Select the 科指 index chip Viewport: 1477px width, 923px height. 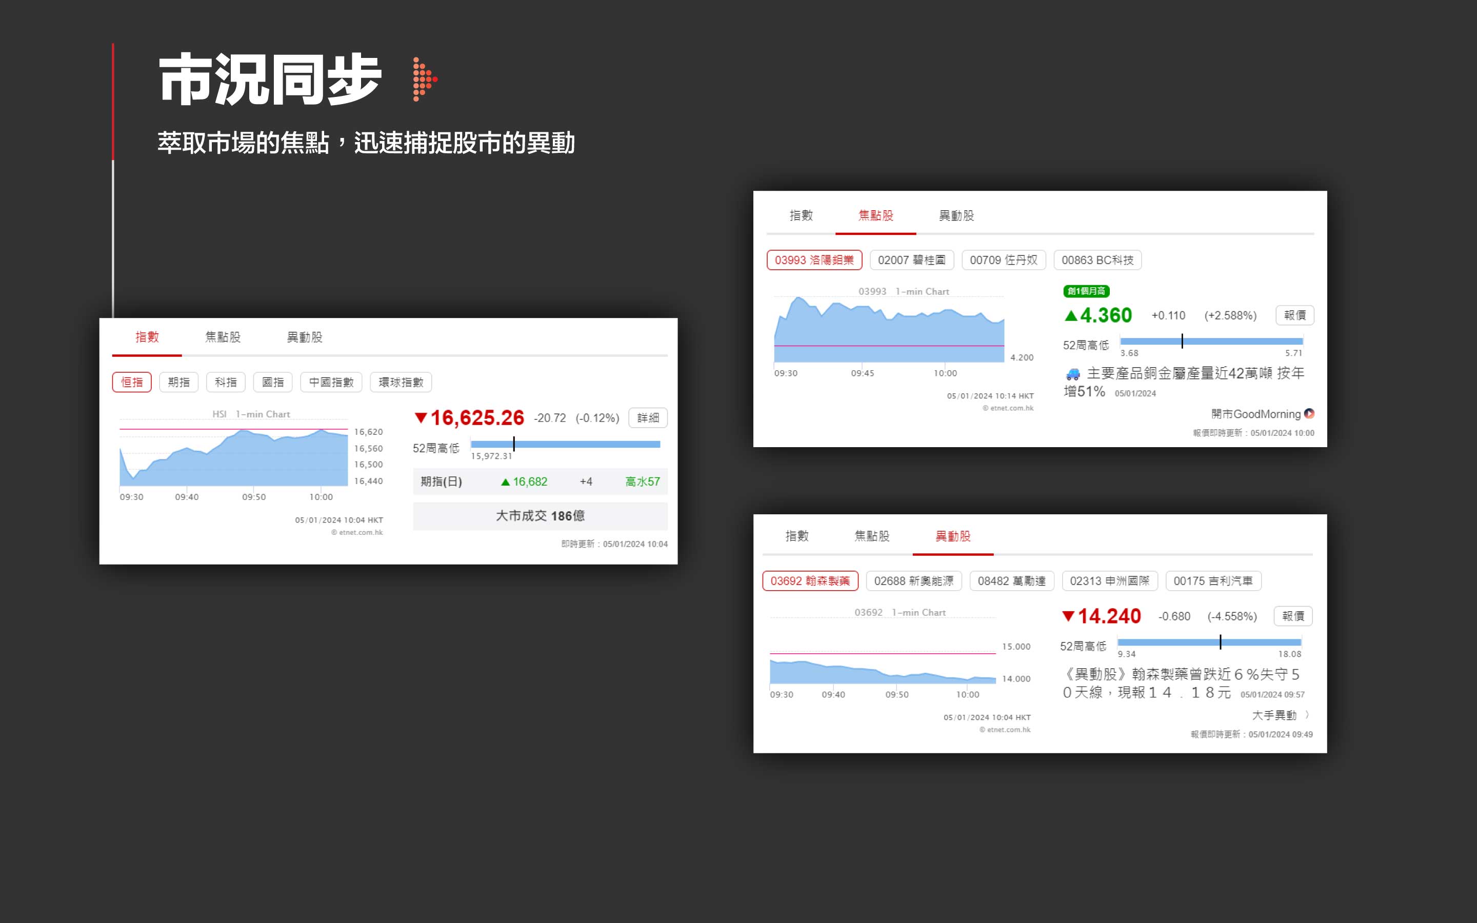click(x=225, y=382)
